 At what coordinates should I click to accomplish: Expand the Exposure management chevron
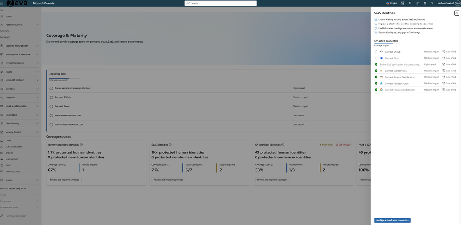pyautogui.click(x=38, y=46)
